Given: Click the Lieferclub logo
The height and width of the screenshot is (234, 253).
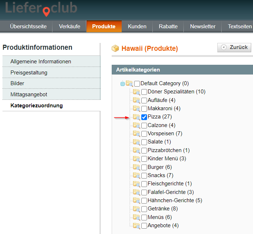Looking at the screenshot, I should tap(41, 9).
